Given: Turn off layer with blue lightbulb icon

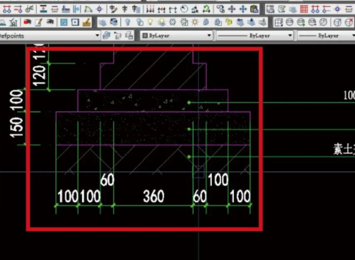Looking at the screenshot, I should click(x=128, y=22).
